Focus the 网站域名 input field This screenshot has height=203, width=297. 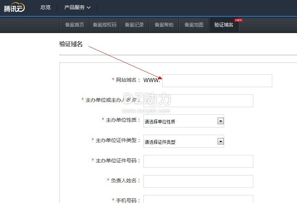pos(217,81)
